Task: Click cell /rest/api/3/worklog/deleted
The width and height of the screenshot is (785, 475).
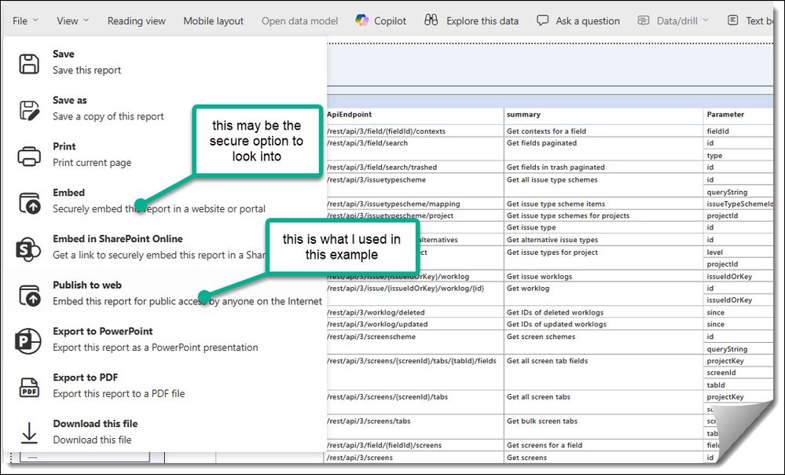Action: (415, 312)
